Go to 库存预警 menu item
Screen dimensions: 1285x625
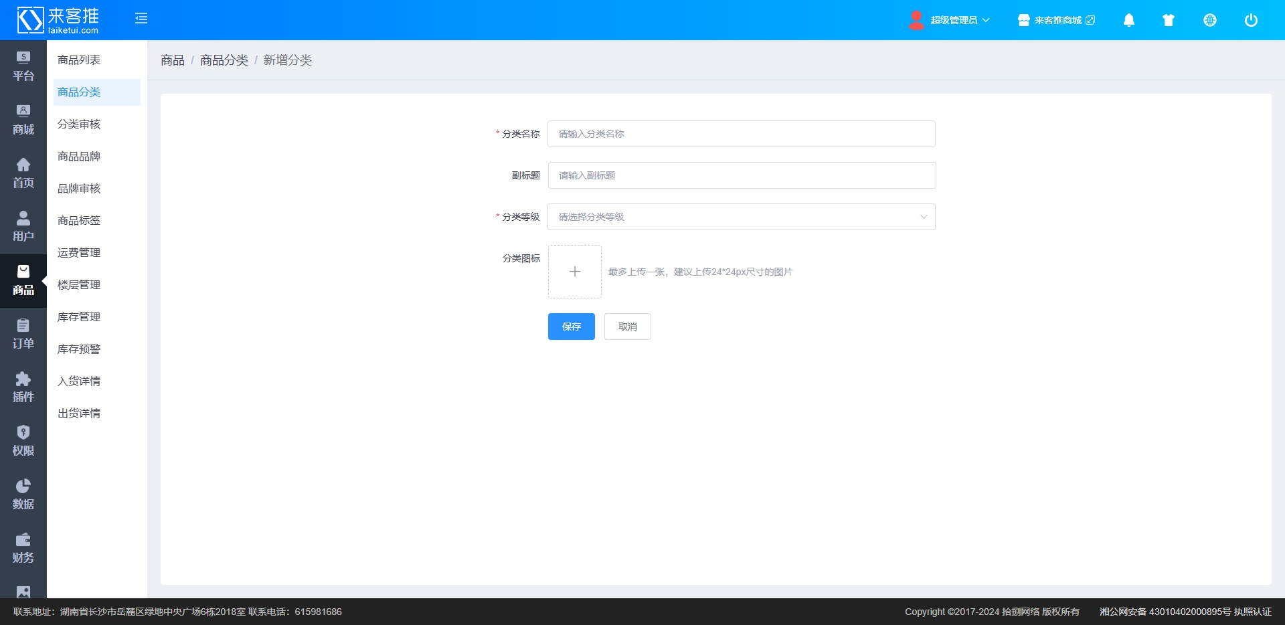click(x=79, y=349)
